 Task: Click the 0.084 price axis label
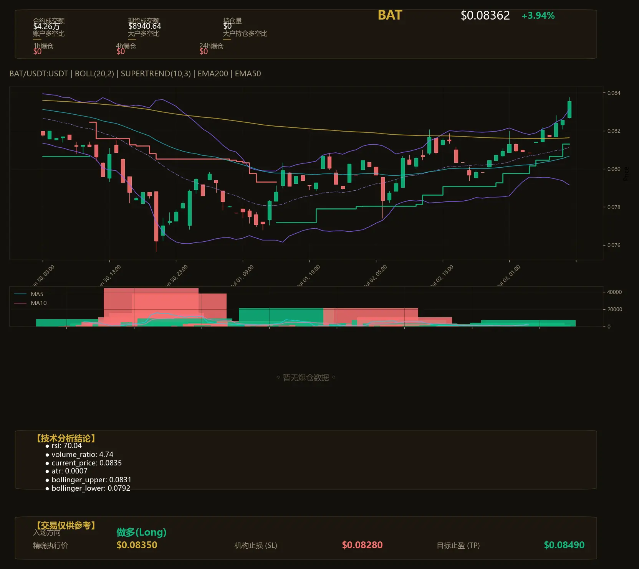point(614,93)
